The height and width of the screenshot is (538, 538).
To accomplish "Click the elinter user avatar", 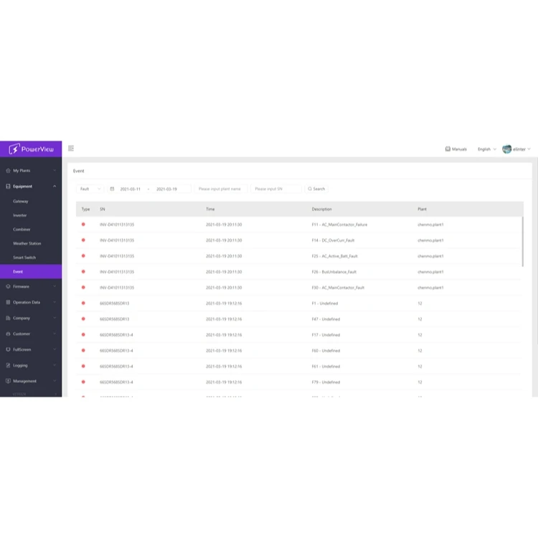I will pos(506,149).
